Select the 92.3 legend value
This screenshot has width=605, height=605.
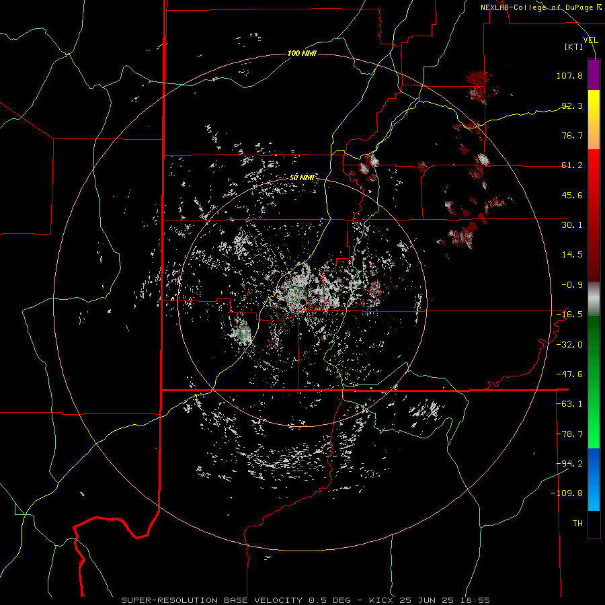click(x=572, y=106)
